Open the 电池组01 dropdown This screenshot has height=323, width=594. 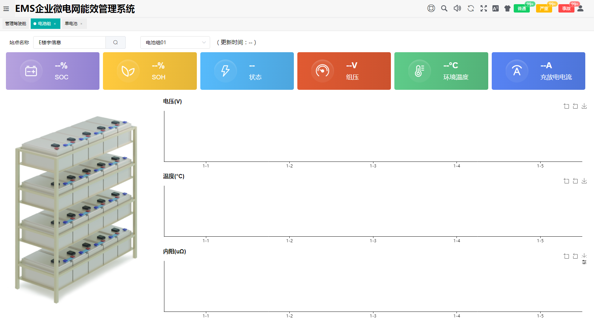tap(175, 42)
